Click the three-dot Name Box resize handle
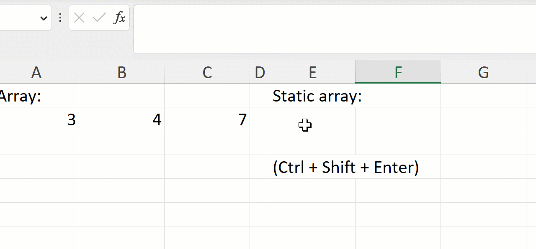Image resolution: width=536 pixels, height=249 pixels. point(60,18)
